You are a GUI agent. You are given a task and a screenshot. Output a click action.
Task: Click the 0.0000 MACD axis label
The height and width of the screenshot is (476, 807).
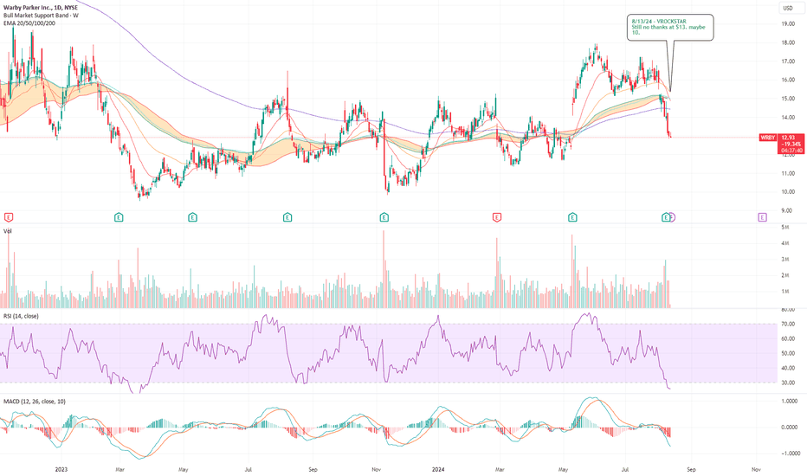tap(790, 428)
